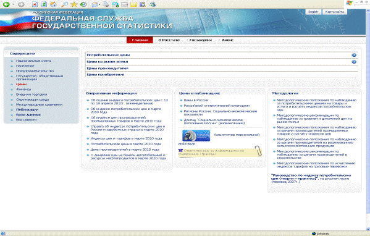Click the blue round icon on Цены на рынке жилья row

pos(354,62)
